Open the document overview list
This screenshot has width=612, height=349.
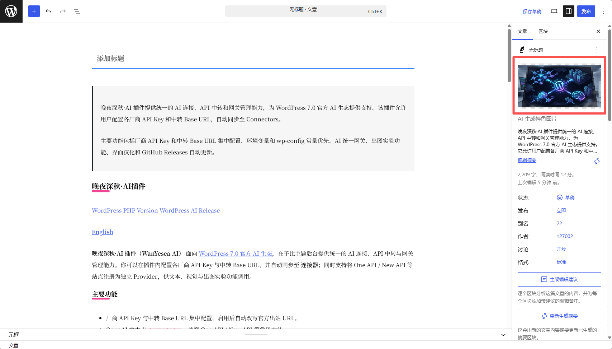77,11
